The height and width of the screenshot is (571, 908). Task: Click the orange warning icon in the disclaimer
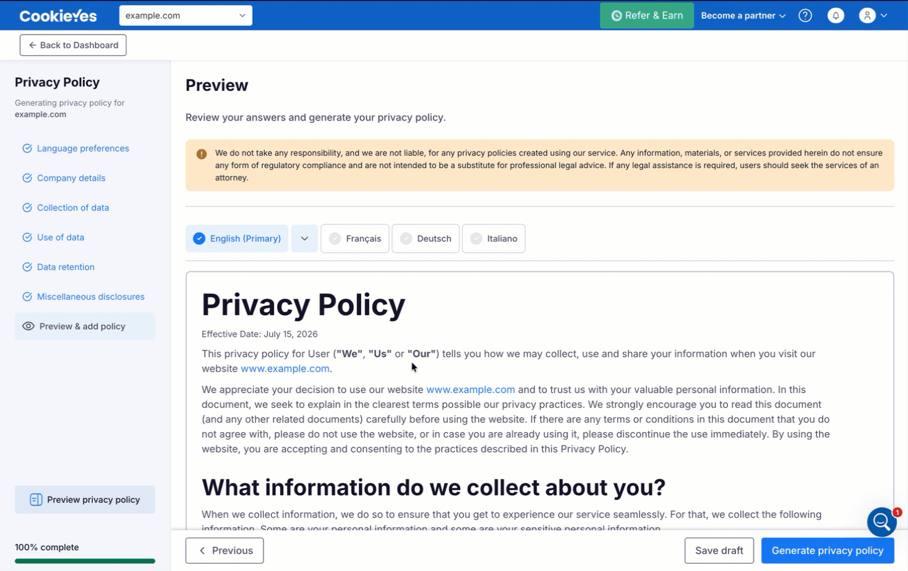pos(202,154)
